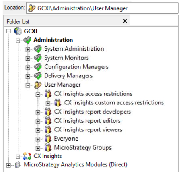Expand the MicroStrategy Groups node
Image resolution: width=179 pixels, height=172 pixels.
point(38,148)
